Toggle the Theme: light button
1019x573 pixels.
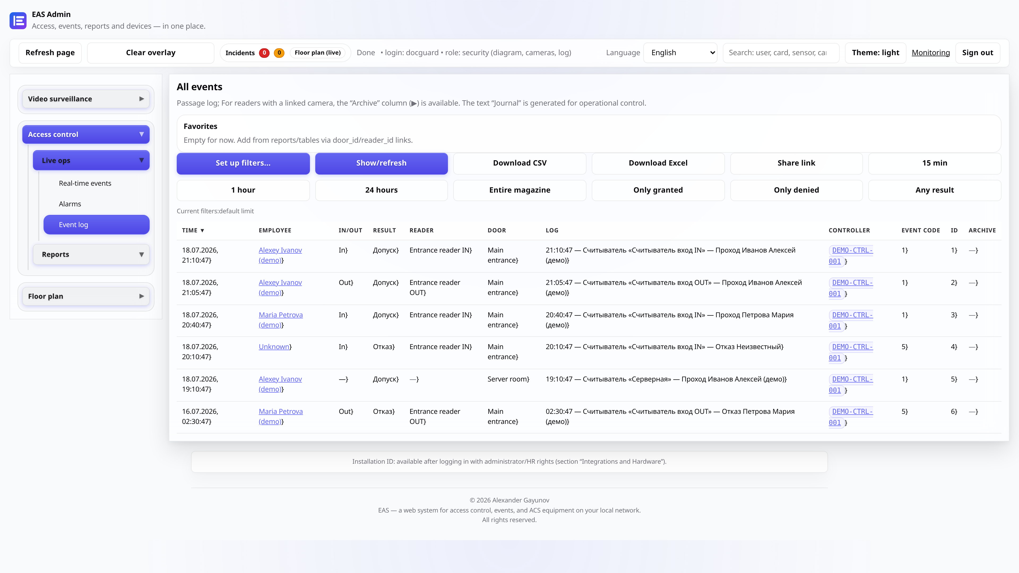click(875, 53)
